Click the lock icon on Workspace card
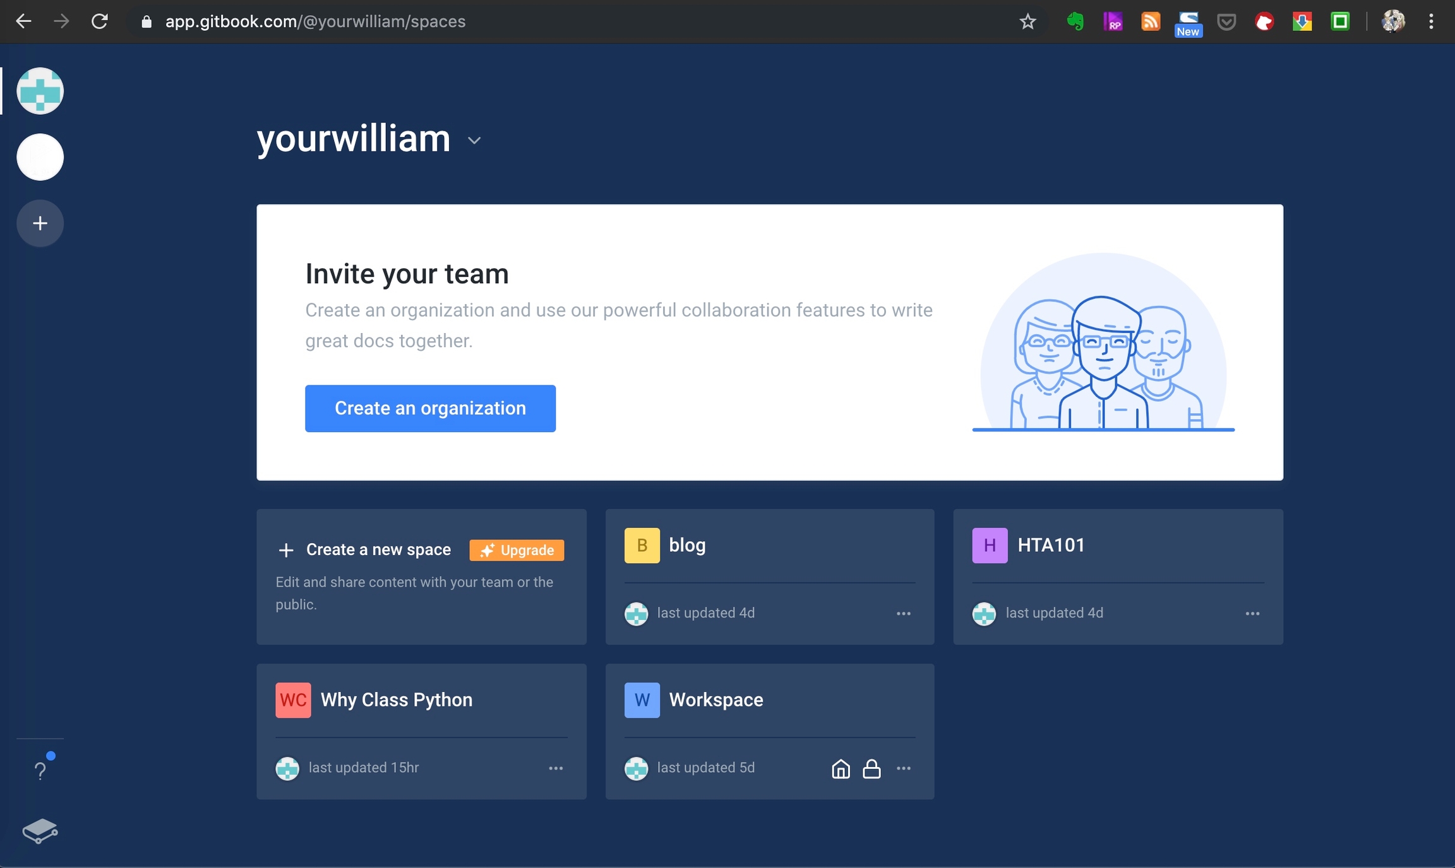Viewport: 1455px width, 868px height. click(x=871, y=768)
